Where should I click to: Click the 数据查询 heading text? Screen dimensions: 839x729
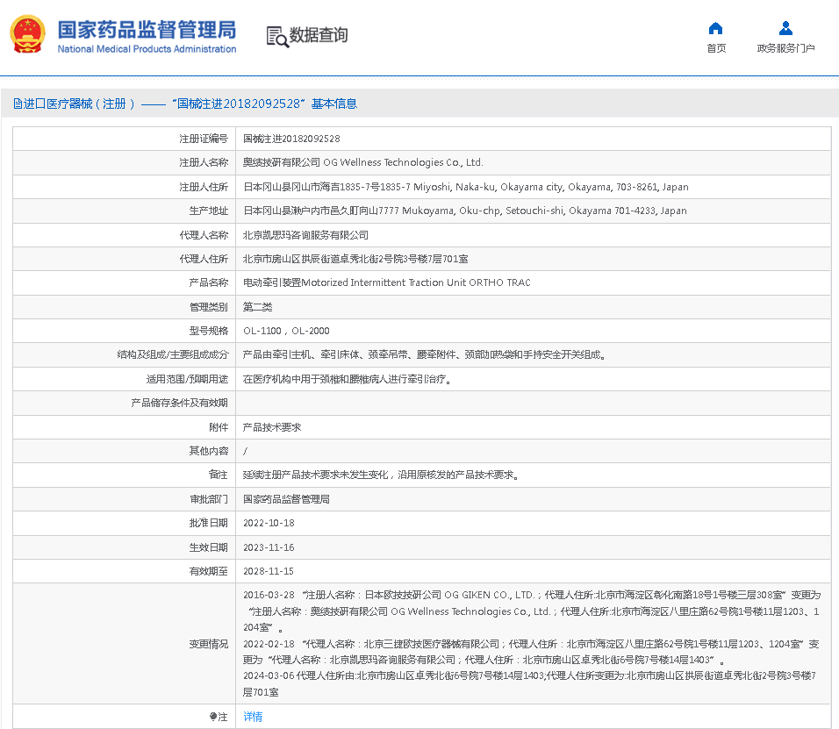coord(319,35)
